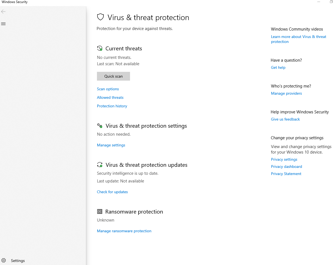Screen dimensions: 333x265
Task: Click 'No current threats.' text
Action: pos(114,58)
